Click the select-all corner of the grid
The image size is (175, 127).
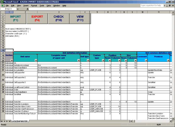click(x=3, y=12)
